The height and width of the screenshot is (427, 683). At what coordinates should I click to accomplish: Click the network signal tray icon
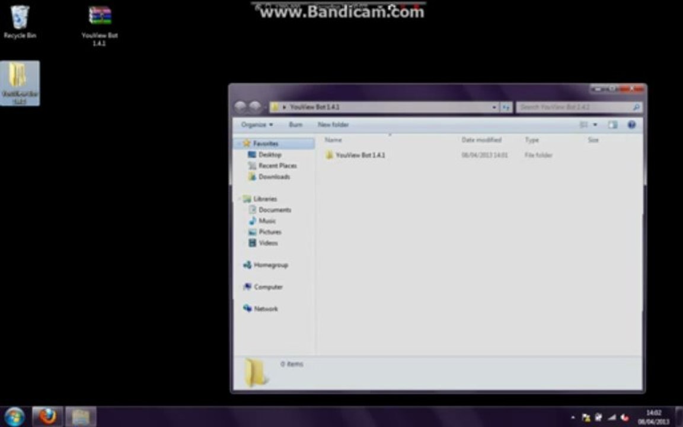point(612,418)
